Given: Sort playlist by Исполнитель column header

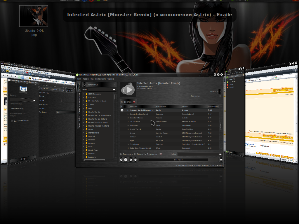Looking at the screenshot, I should point(167,107).
